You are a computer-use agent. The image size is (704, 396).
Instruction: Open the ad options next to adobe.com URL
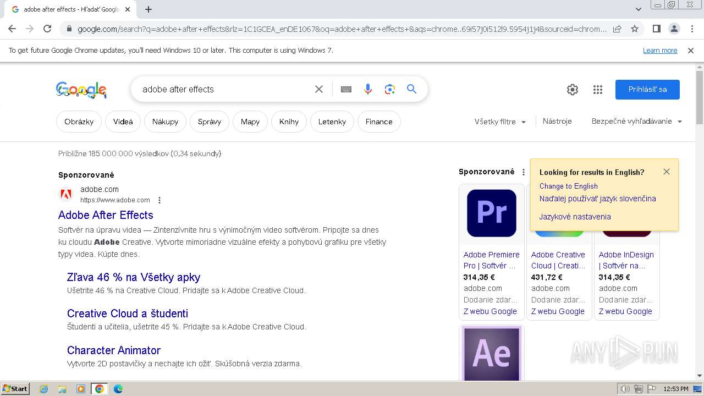(159, 200)
